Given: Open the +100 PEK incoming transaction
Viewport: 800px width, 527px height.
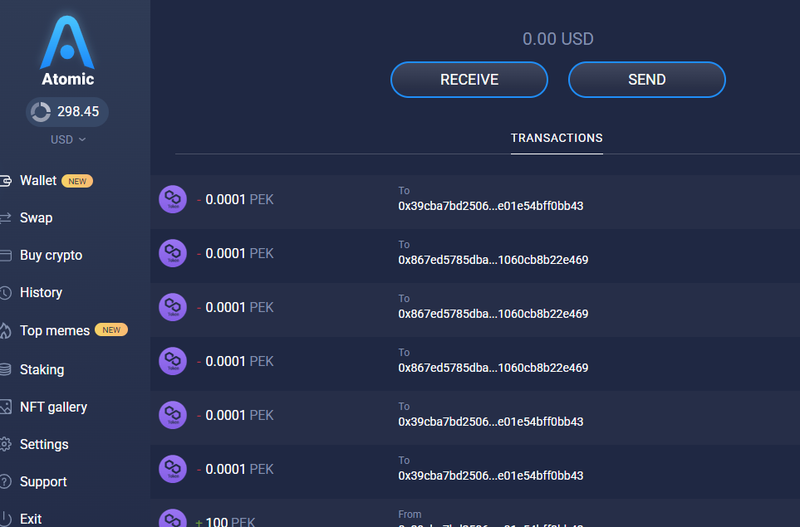Looking at the screenshot, I should coord(474,517).
